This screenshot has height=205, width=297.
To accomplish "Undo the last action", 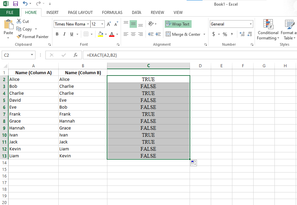I will coord(25,3).
